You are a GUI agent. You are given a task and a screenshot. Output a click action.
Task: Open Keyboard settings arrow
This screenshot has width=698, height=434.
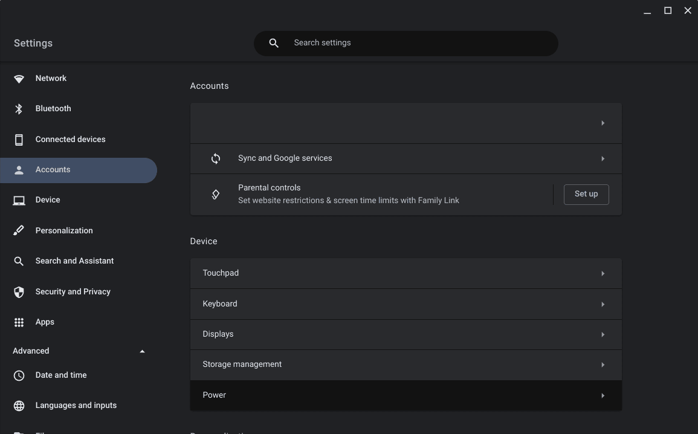tap(603, 305)
